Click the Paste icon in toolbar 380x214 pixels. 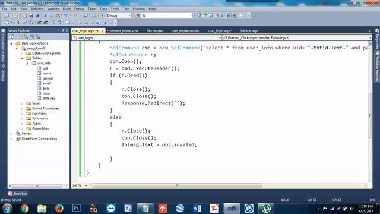click(58, 15)
